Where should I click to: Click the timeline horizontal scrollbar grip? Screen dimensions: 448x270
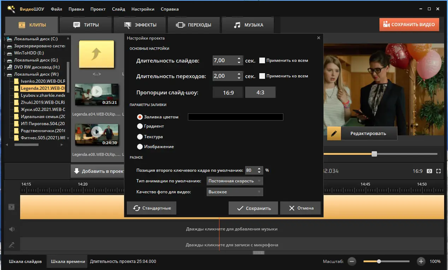click(x=259, y=253)
